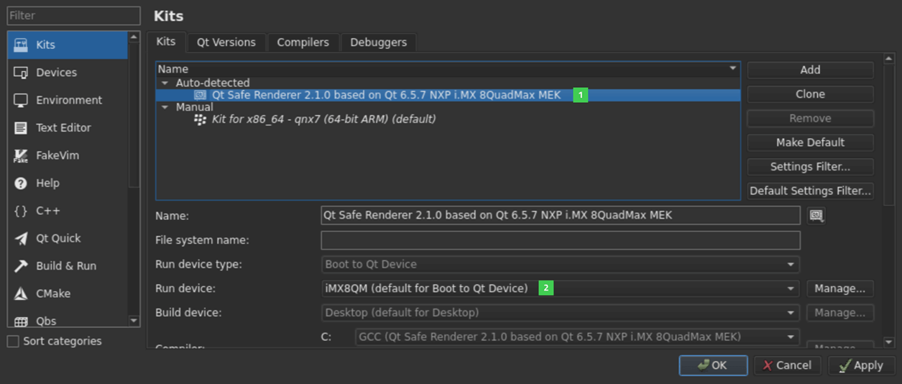This screenshot has width=902, height=384.
Task: Click the kit settings scroll-down arrow
Action: (889, 343)
